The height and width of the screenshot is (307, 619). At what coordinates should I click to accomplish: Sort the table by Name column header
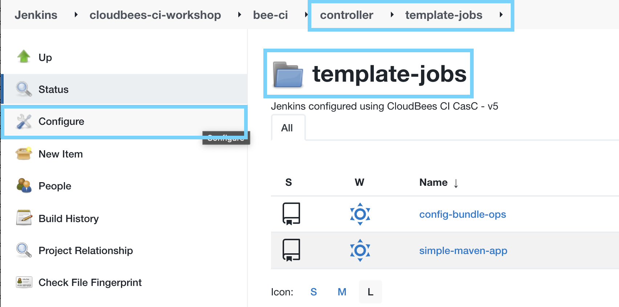pos(433,183)
